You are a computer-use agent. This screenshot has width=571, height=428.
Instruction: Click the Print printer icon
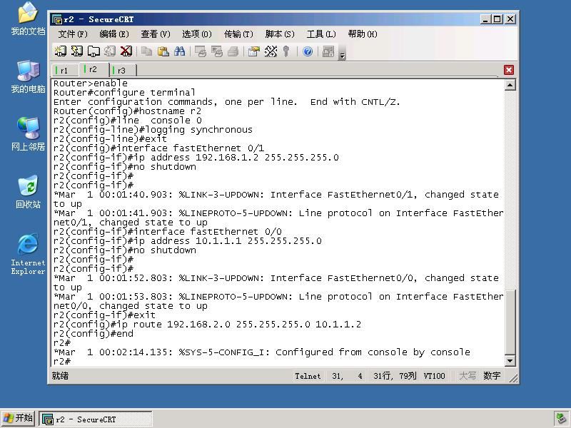[x=233, y=51]
